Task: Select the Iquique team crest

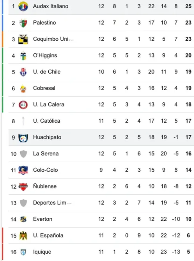Action: (23, 252)
